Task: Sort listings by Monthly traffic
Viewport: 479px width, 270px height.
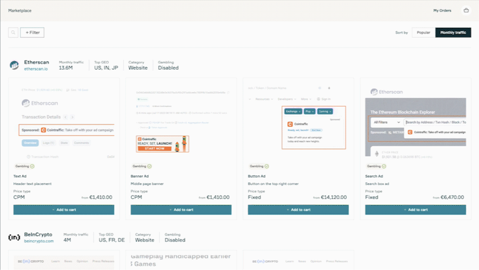Action: [x=453, y=32]
